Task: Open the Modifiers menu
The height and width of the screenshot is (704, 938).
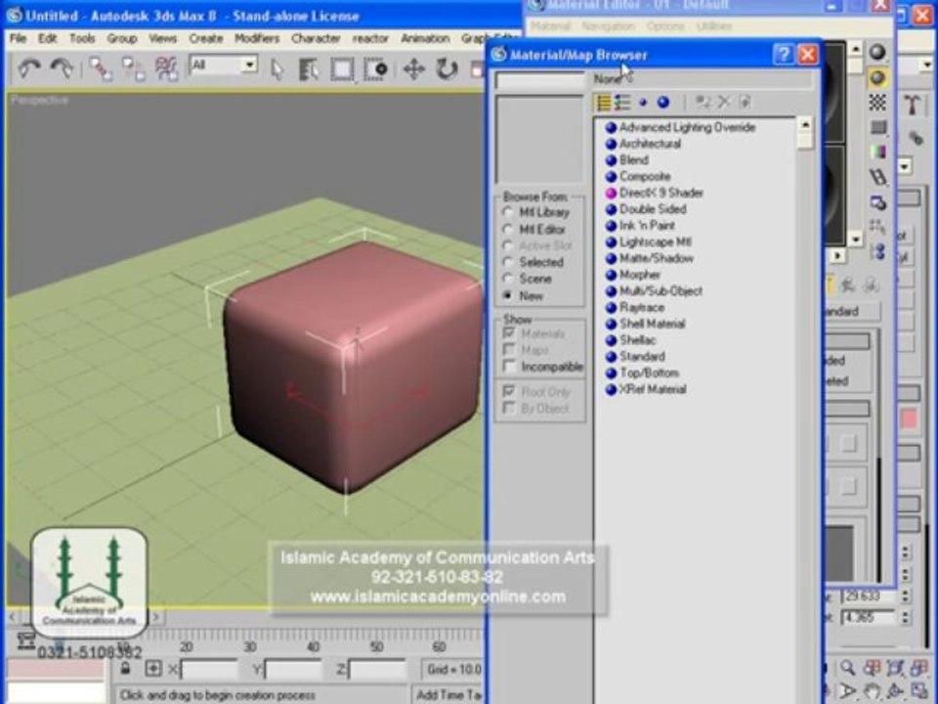Action: (257, 38)
